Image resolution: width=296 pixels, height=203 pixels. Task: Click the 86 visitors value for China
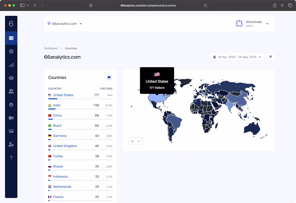(97, 115)
